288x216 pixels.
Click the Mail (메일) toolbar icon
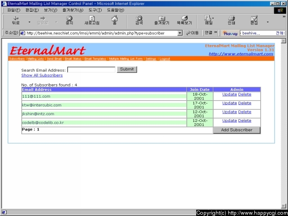pos(208,20)
